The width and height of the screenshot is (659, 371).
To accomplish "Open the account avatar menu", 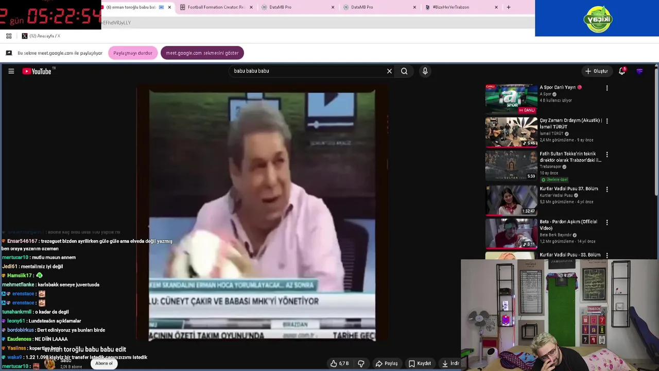I will click(x=639, y=71).
